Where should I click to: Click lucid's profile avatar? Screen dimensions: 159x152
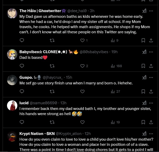(x=12, y=106)
